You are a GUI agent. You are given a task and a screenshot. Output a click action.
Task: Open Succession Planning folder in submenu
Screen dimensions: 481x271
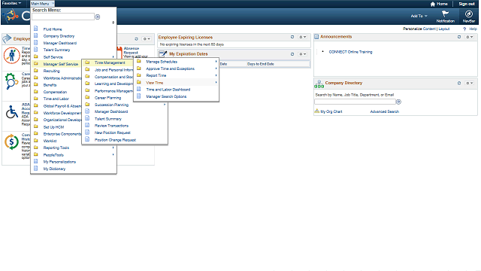111,105
